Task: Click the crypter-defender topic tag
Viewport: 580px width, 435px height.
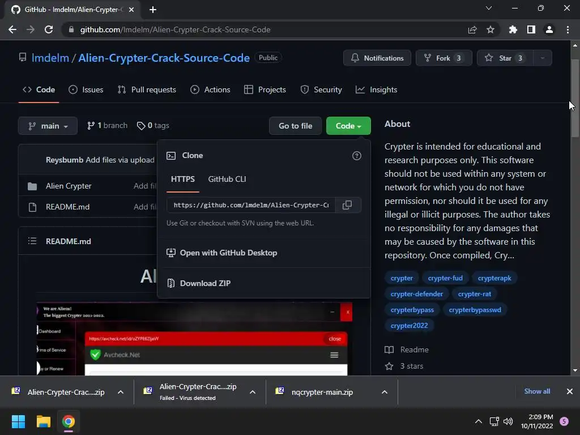Action: point(417,294)
